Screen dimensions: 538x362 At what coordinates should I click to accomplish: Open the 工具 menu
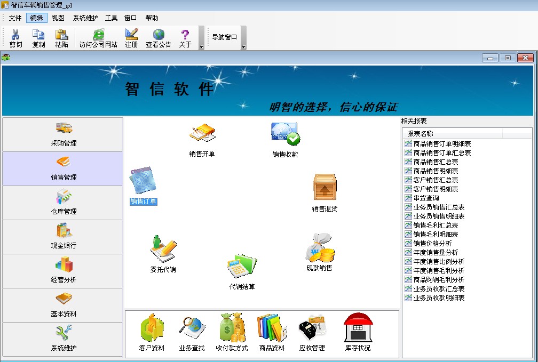coord(111,18)
